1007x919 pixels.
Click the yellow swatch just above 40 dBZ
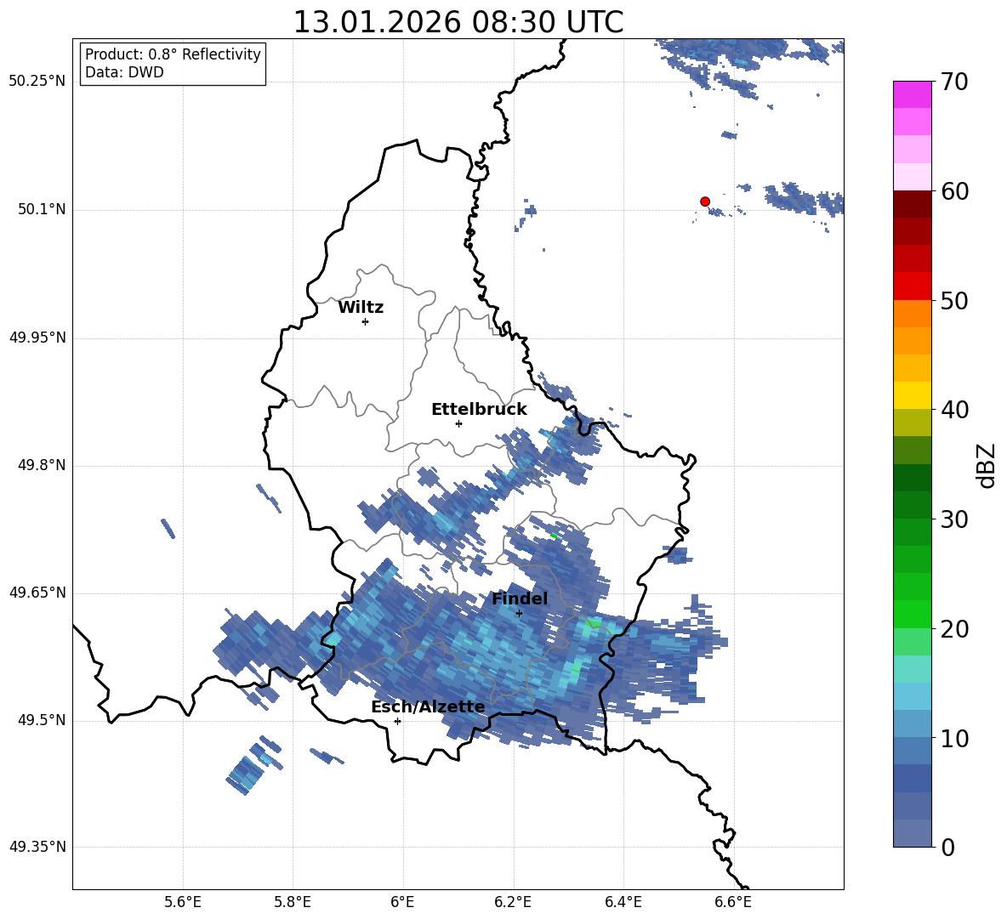point(912,396)
